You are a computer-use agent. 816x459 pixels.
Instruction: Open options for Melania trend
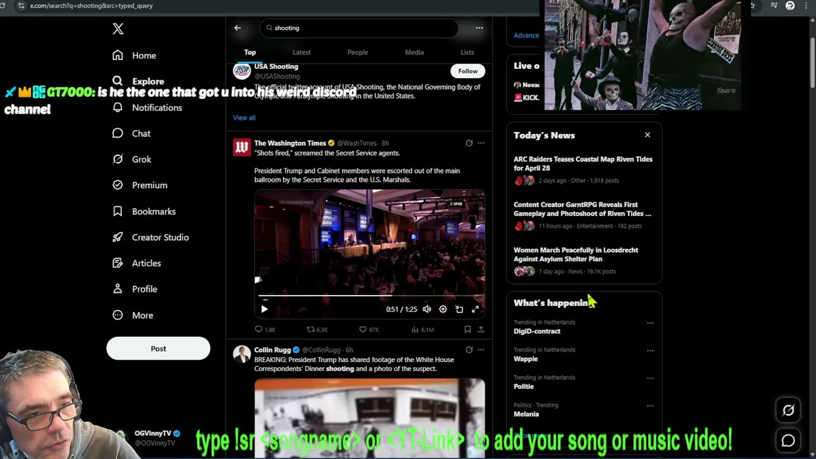coord(650,405)
